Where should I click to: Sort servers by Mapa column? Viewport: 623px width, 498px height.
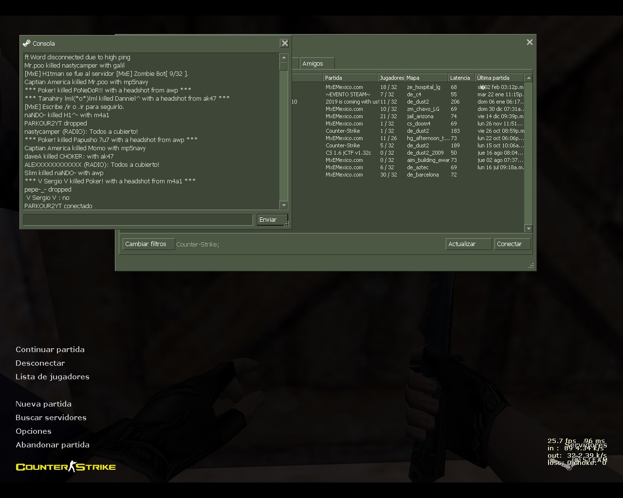pos(426,78)
